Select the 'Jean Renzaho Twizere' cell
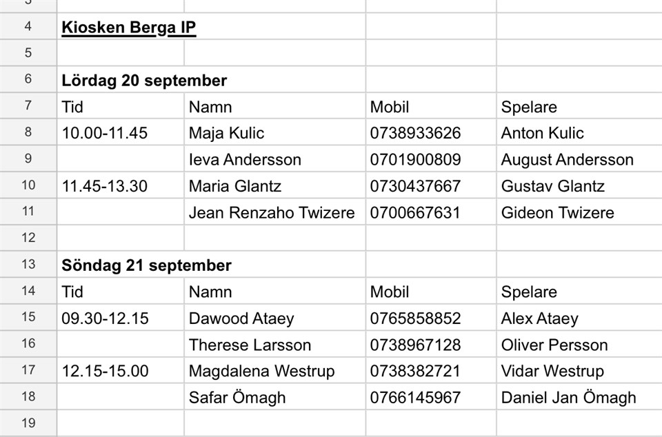Screen dimensions: 662x437 point(272,213)
